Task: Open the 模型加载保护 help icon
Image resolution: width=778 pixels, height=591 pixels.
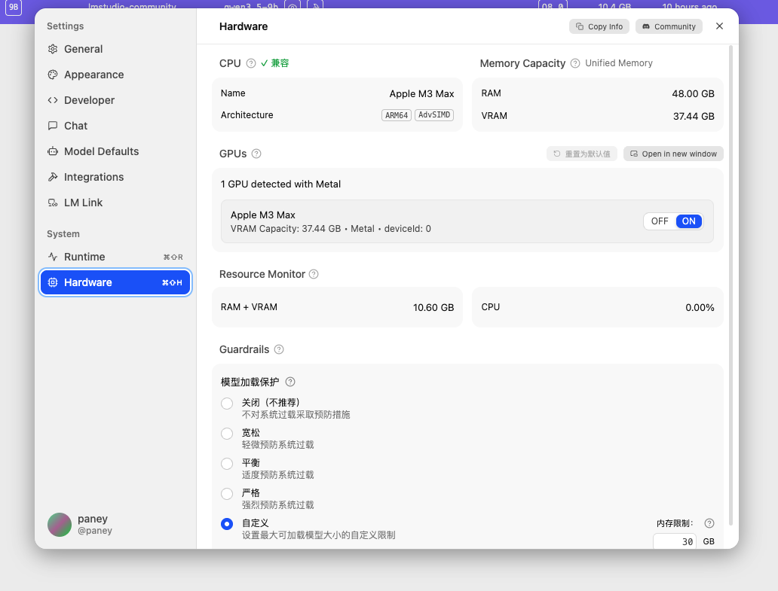Action: click(x=290, y=382)
